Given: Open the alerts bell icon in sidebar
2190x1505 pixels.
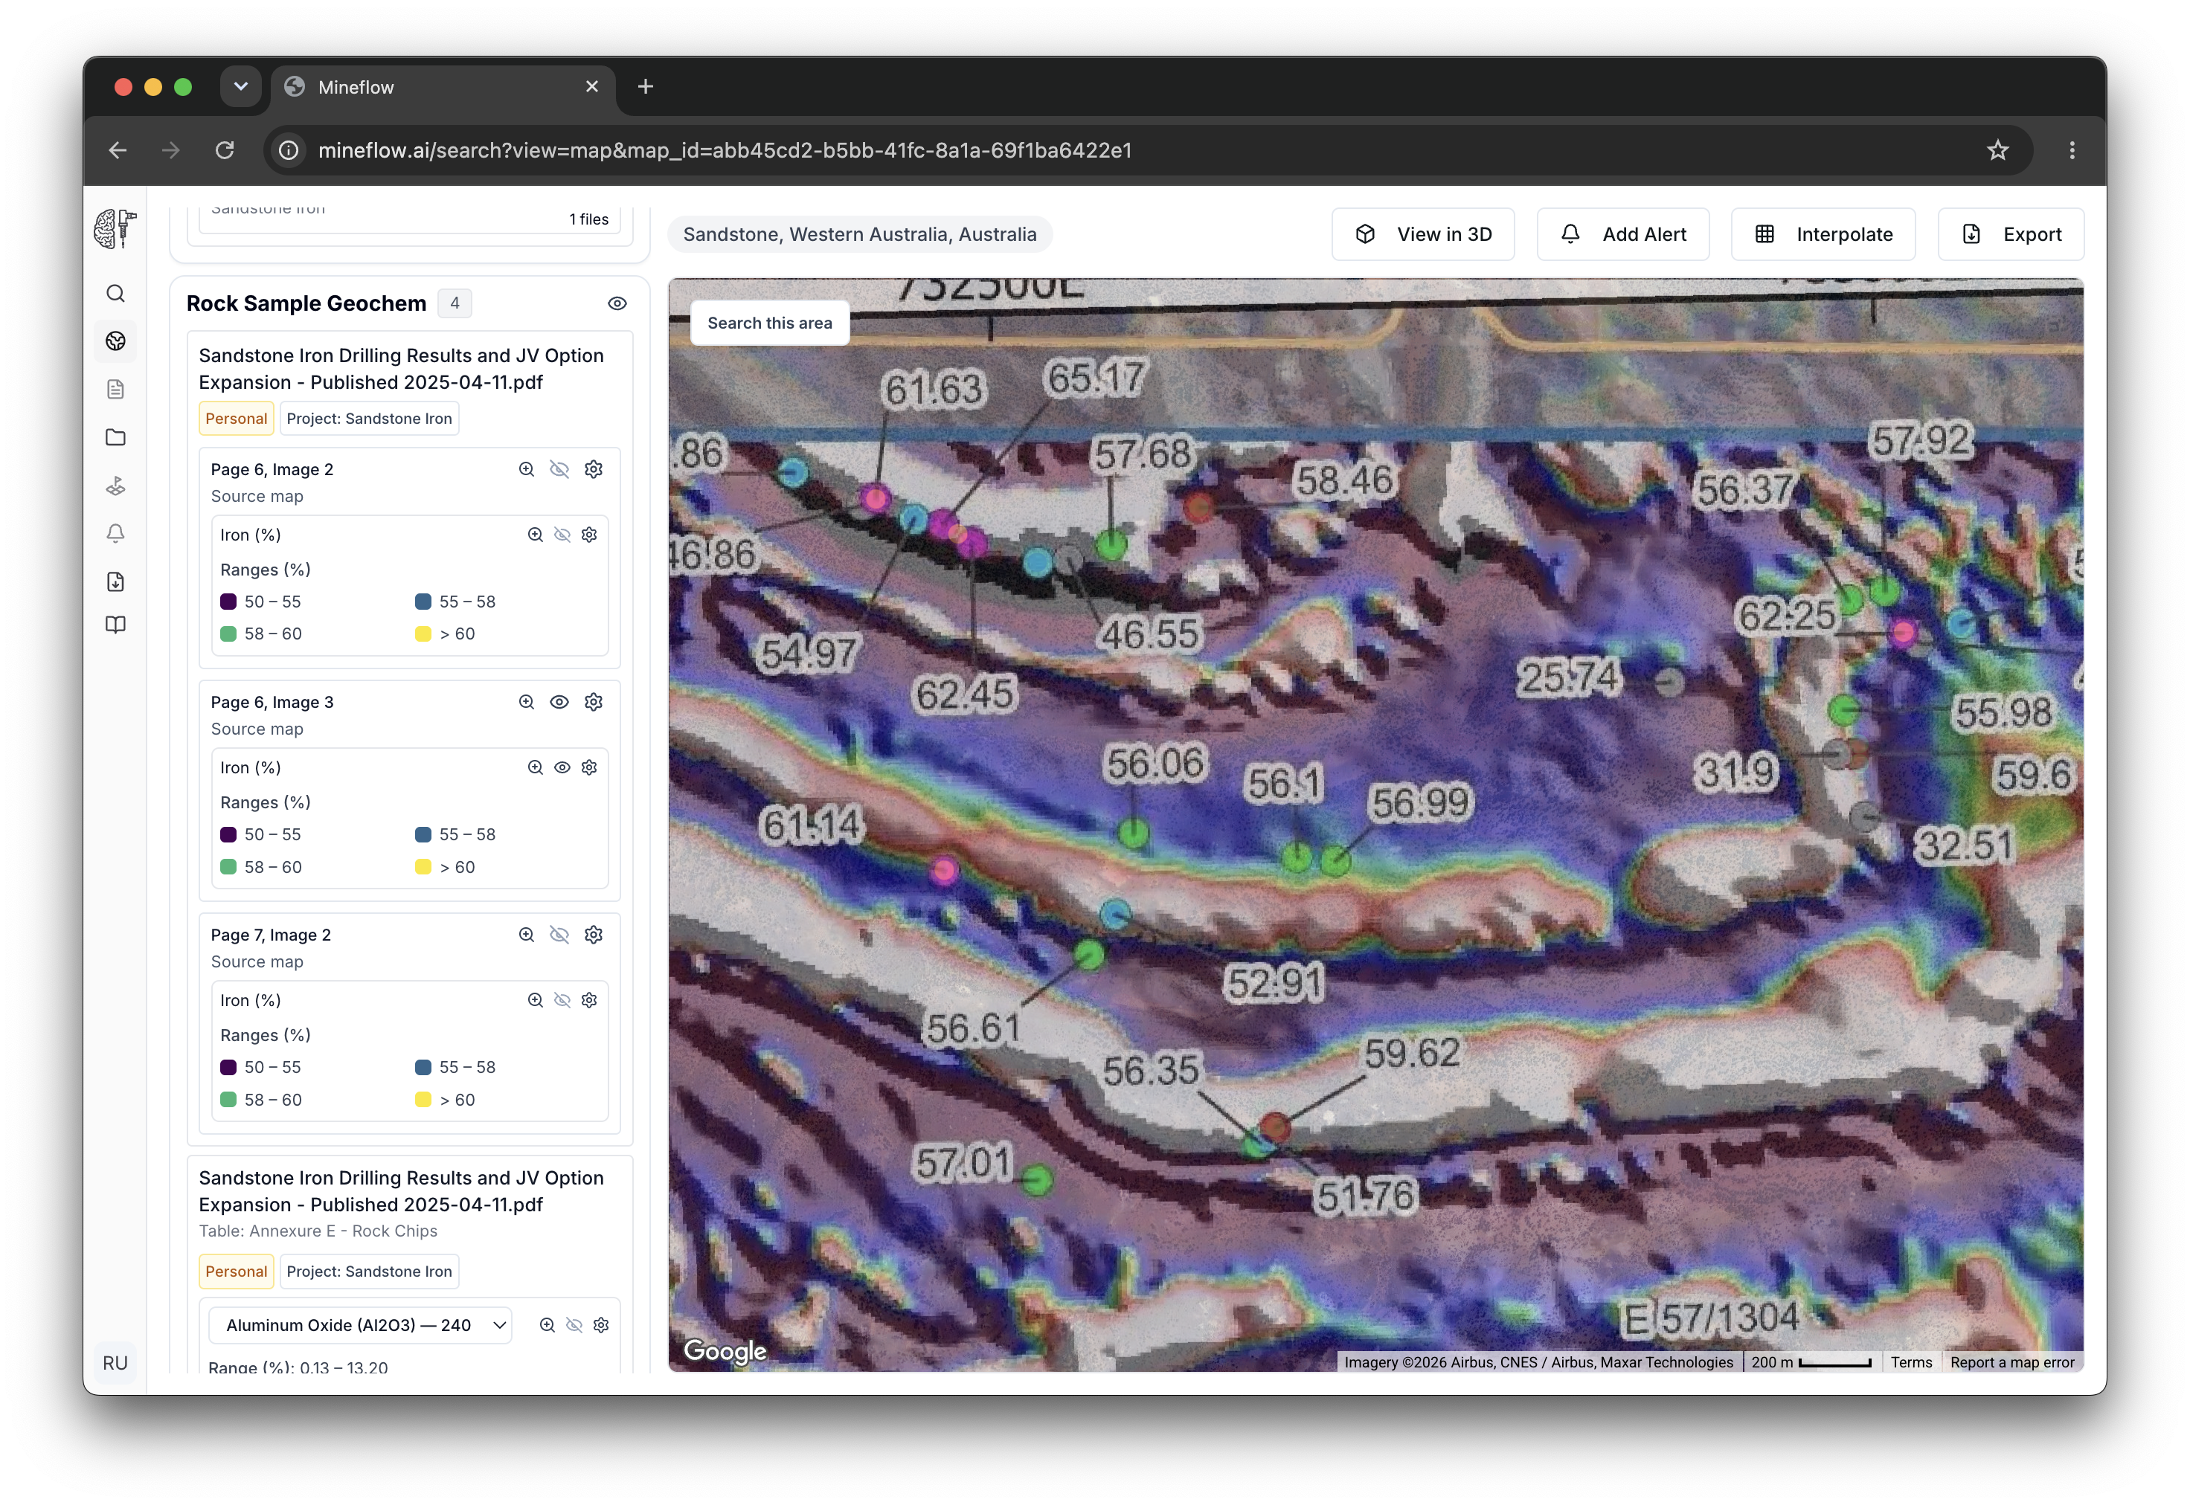Looking at the screenshot, I should pos(115,534).
